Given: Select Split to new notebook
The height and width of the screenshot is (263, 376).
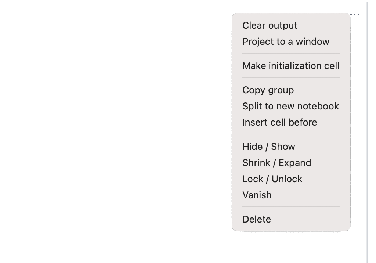Looking at the screenshot, I should tap(290, 107).
